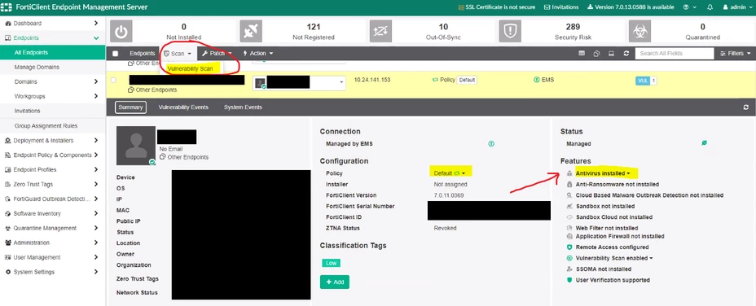Screen dimensions: 756x306
Task: Open Invitations in the sidebar
Action: (52, 111)
